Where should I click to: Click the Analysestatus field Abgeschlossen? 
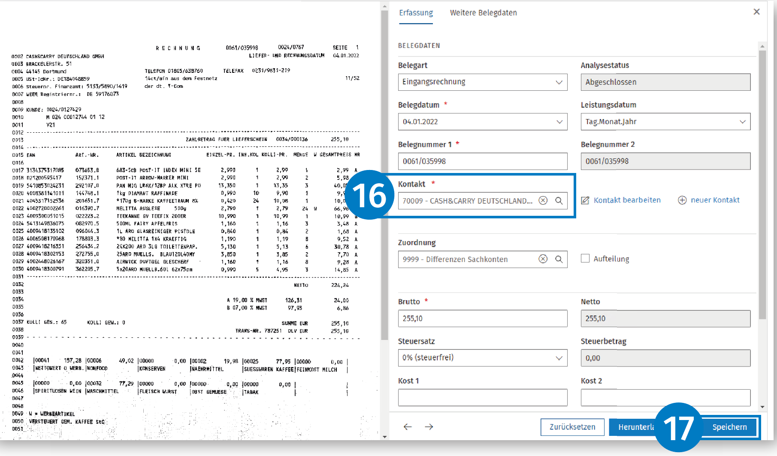pyautogui.click(x=665, y=82)
